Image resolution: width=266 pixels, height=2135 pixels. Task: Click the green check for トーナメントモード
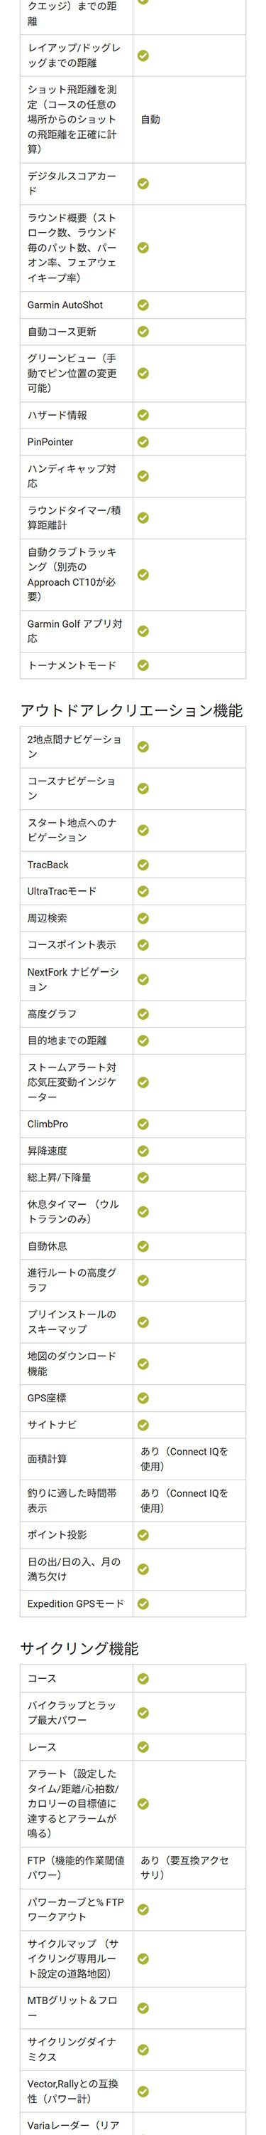click(143, 665)
